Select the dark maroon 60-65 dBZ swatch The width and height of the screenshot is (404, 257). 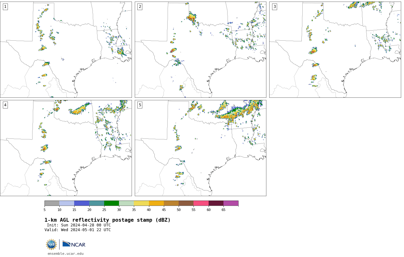(216, 203)
